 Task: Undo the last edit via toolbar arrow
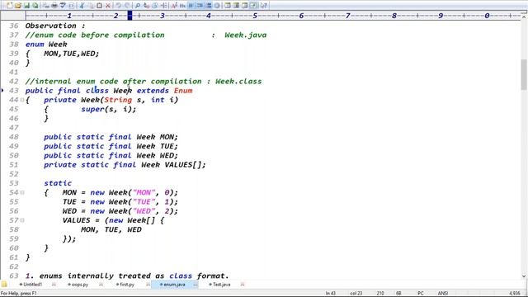pos(118,6)
